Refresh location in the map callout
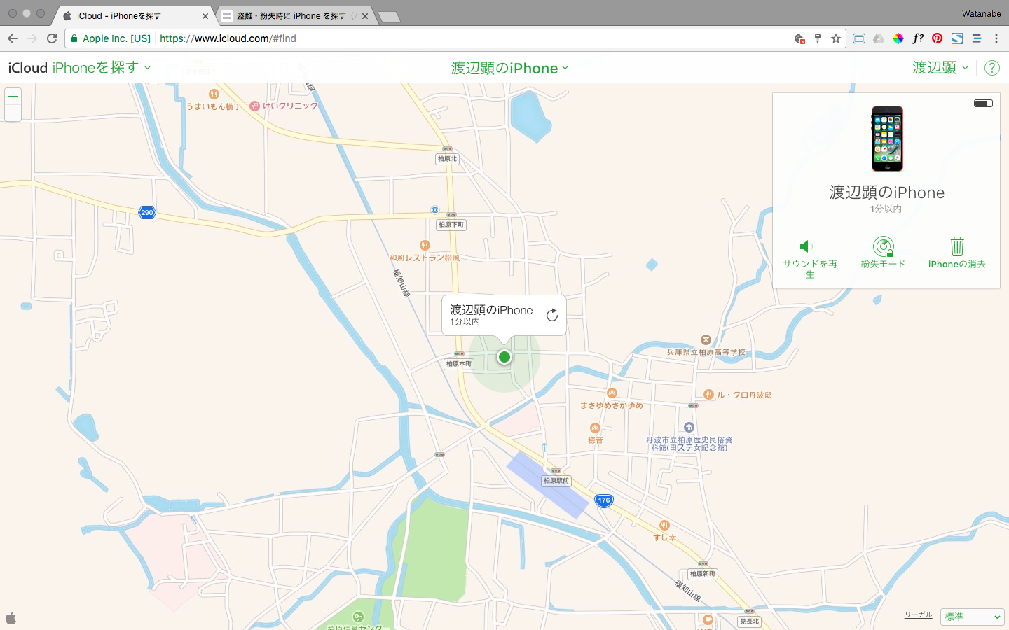The width and height of the screenshot is (1009, 630). [x=552, y=315]
